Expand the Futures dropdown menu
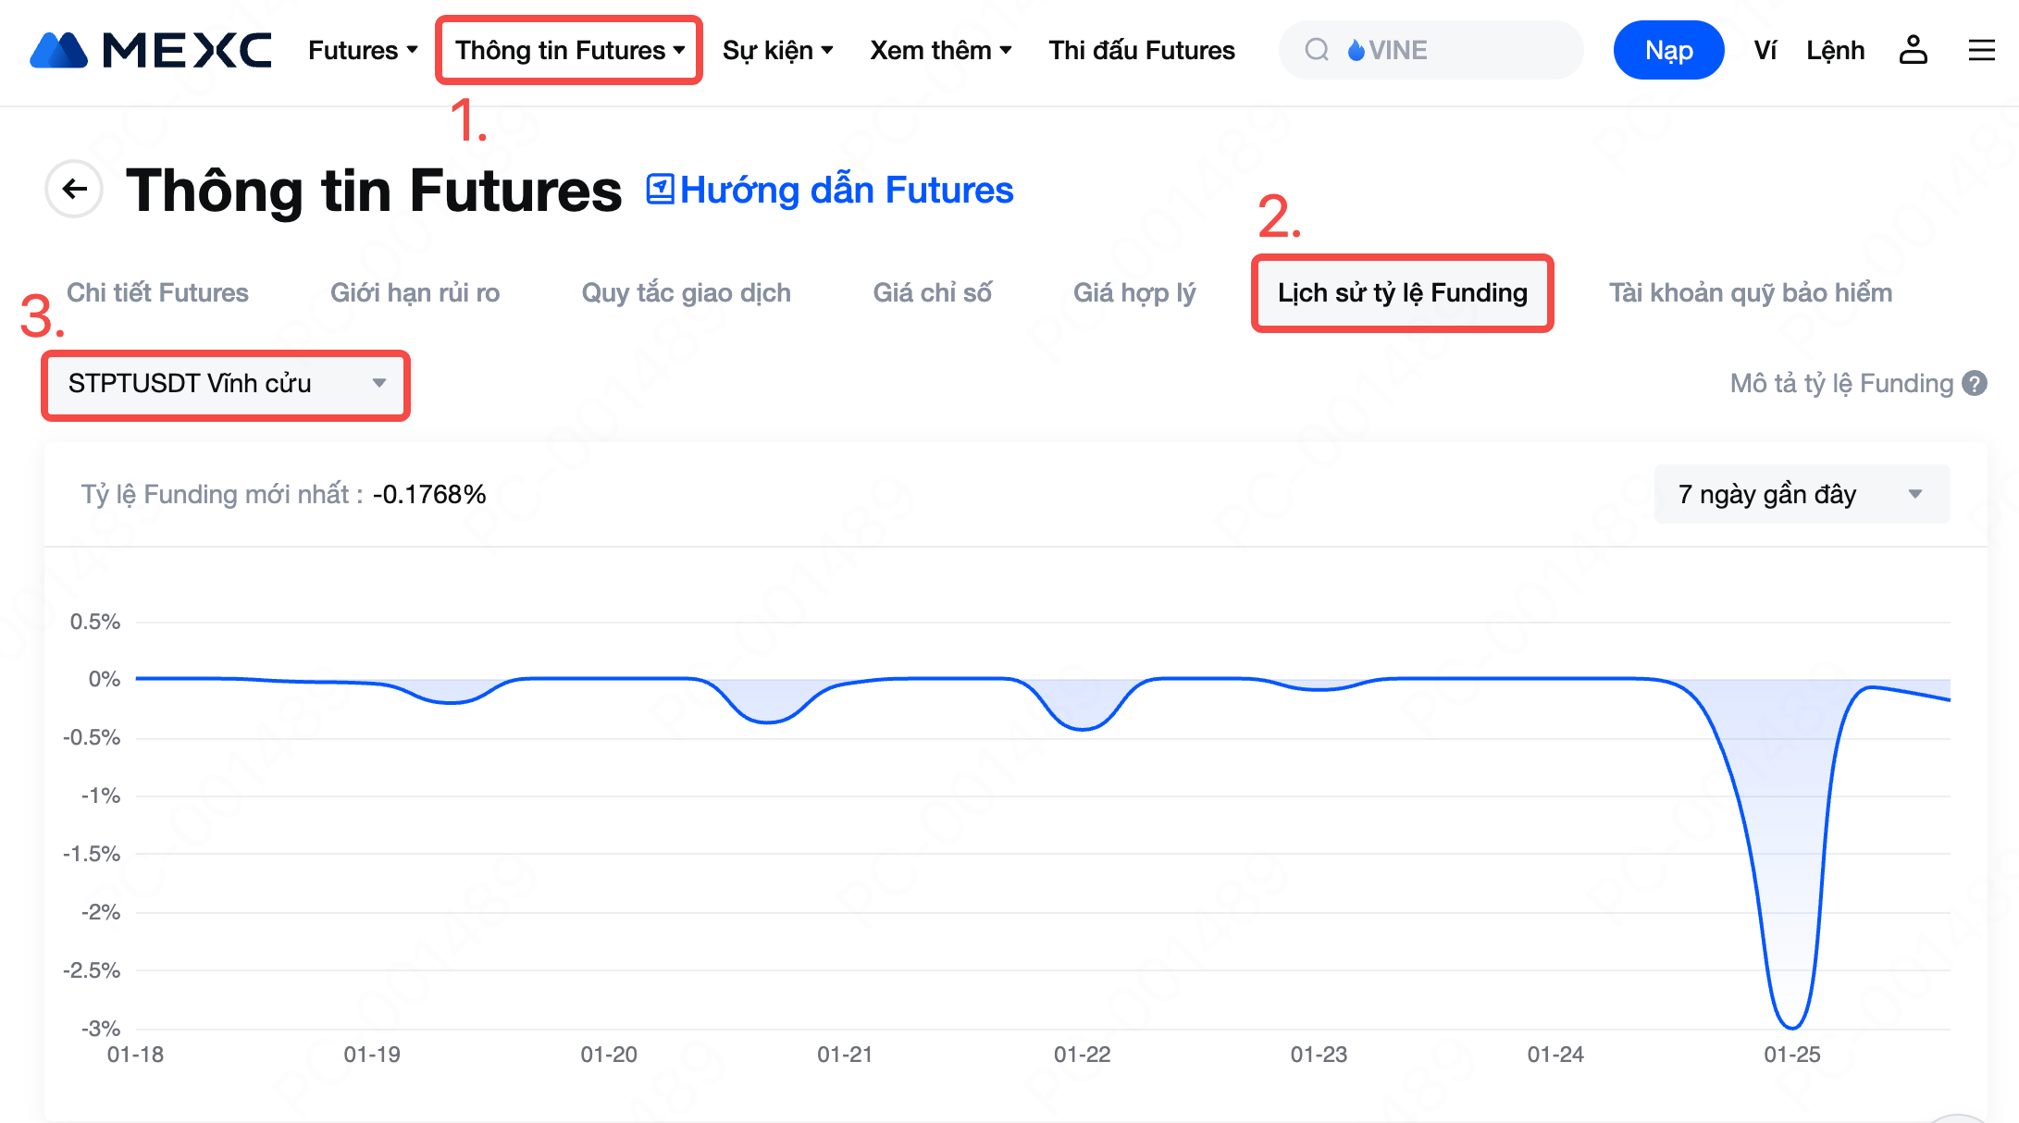The height and width of the screenshot is (1123, 2019). [363, 50]
